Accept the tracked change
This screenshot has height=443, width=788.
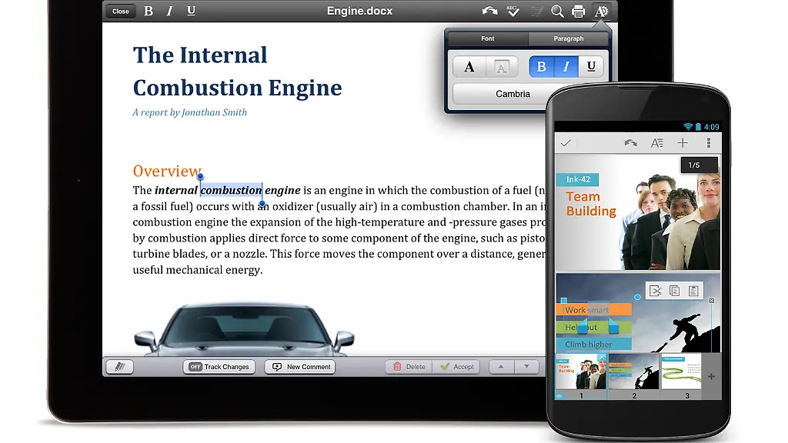click(x=457, y=367)
